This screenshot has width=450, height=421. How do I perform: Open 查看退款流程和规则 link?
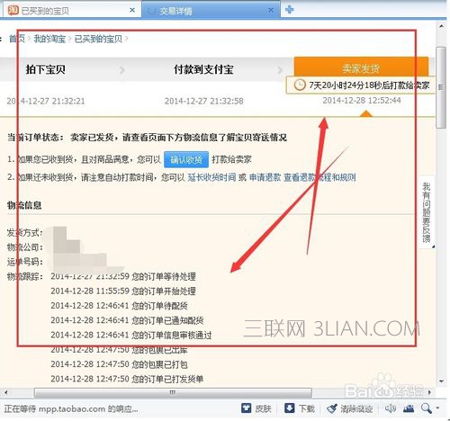[x=319, y=177]
